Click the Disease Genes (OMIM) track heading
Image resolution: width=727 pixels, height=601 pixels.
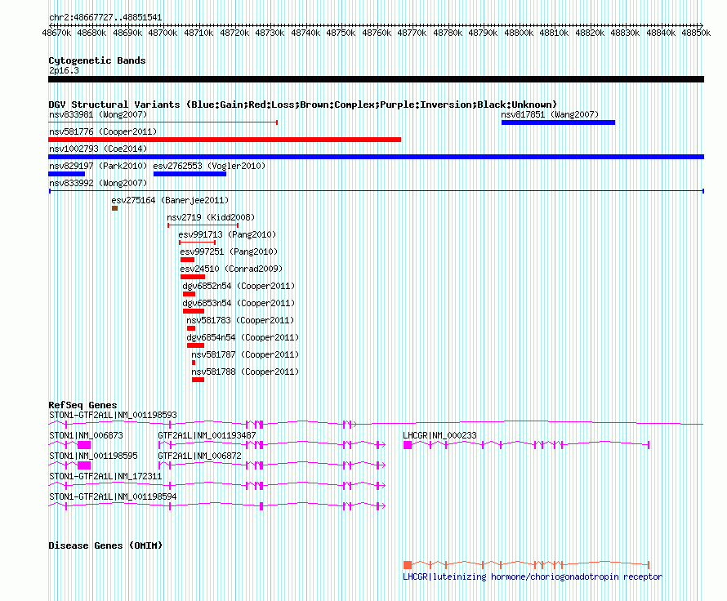(x=105, y=545)
